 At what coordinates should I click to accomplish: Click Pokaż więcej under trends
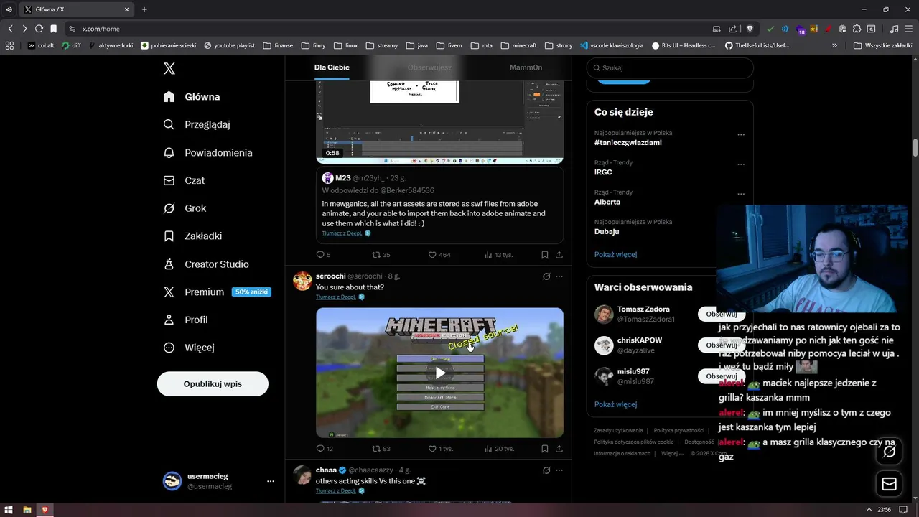click(615, 254)
